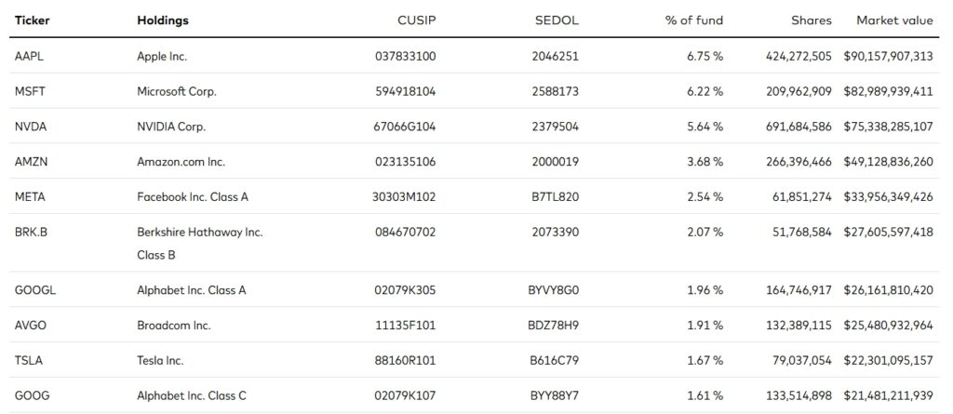
Task: Click the Amazon.com Inc. holding name
Action: click(181, 162)
